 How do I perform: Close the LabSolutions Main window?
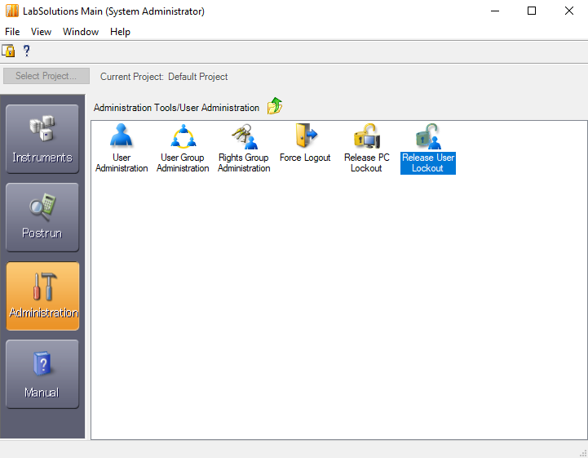coord(569,11)
